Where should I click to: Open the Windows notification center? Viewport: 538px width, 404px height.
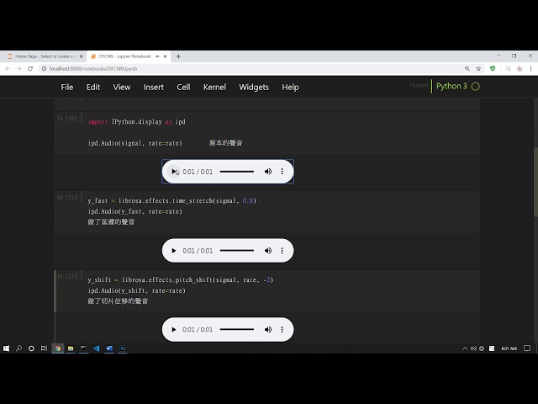[x=527, y=348]
